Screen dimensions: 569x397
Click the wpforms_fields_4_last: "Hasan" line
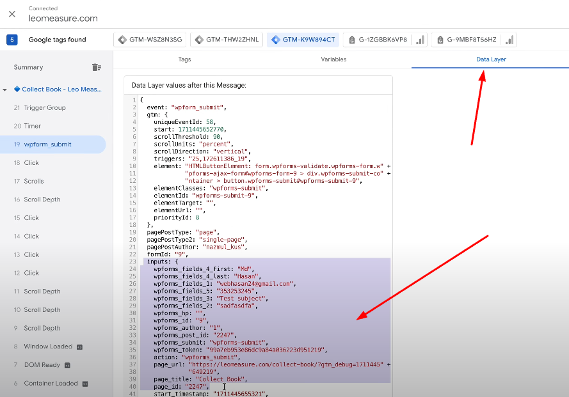point(207,276)
